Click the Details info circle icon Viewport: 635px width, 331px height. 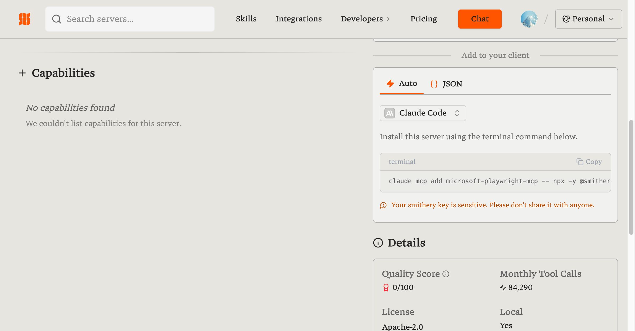378,243
